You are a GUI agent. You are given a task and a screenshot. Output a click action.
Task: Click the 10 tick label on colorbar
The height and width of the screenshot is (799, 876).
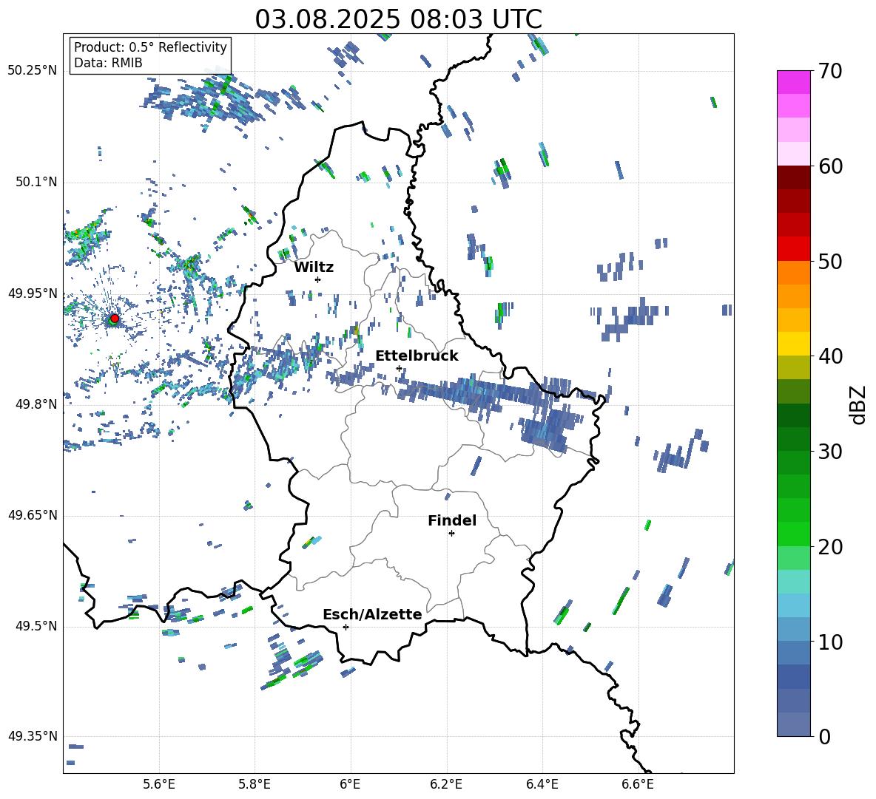point(830,642)
